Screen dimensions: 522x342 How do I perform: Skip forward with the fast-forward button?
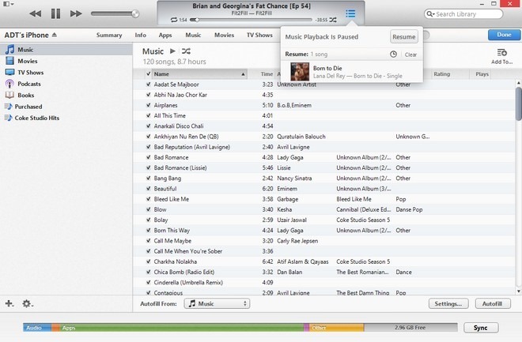[76, 14]
